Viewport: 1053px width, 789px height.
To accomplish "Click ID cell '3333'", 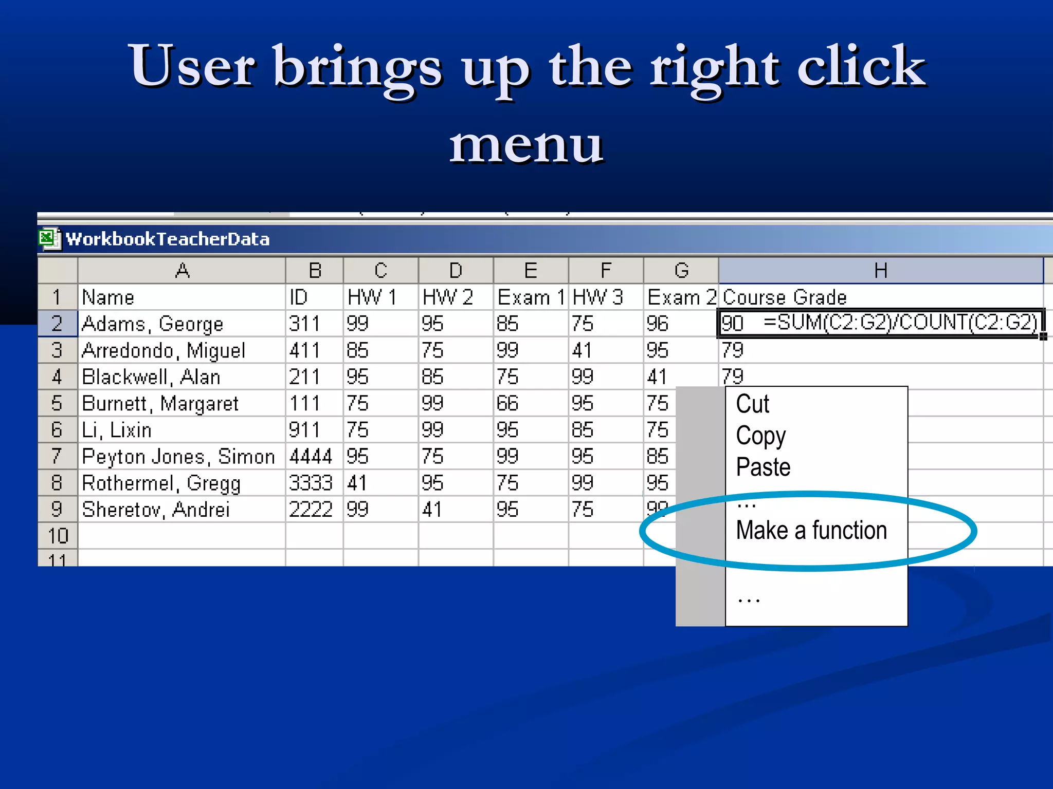I will (315, 483).
